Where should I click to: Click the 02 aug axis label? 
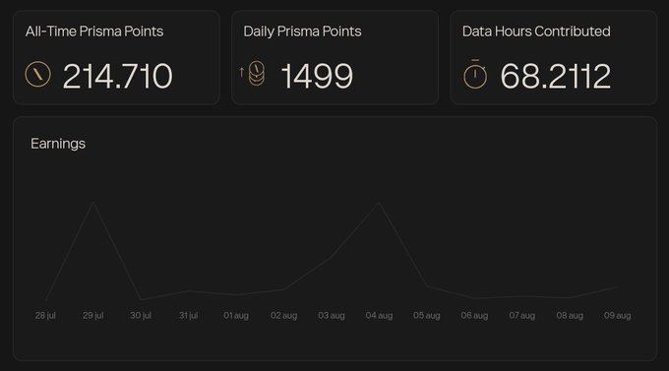(x=283, y=316)
